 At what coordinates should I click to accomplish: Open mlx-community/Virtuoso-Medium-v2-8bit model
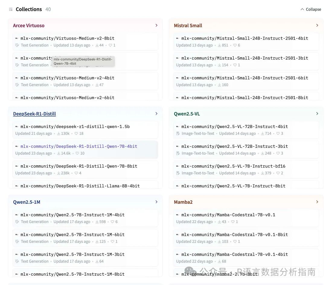click(x=85, y=42)
